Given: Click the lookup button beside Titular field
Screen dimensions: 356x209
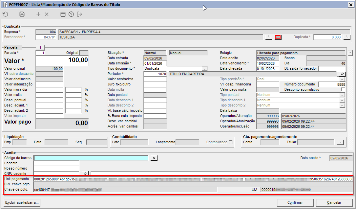Looking at the screenshot, I should [x=340, y=142].
